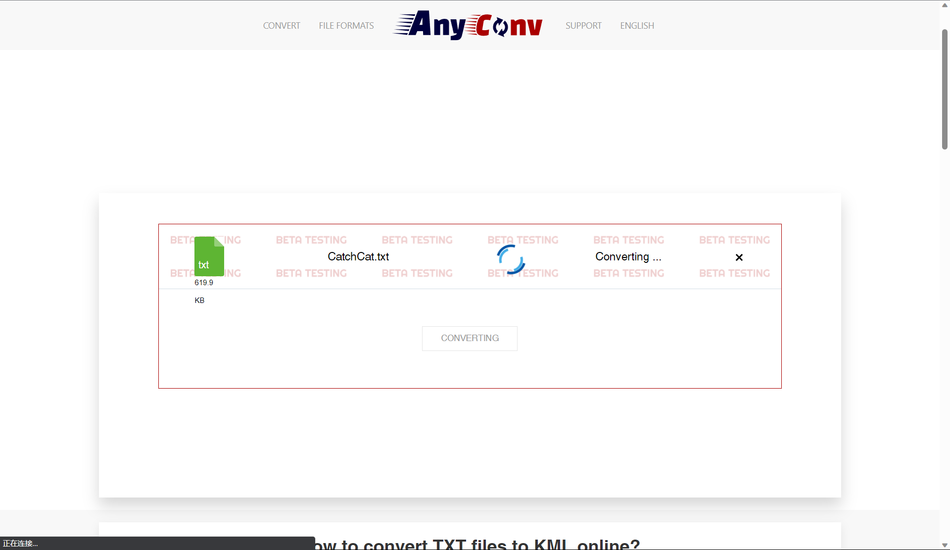Click the AnyConv logo icon

pos(469,26)
